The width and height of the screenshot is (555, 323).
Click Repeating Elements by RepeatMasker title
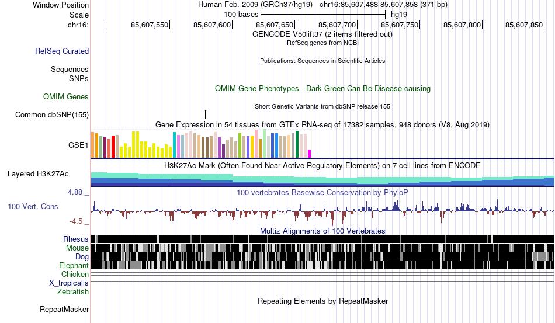pos(322,301)
